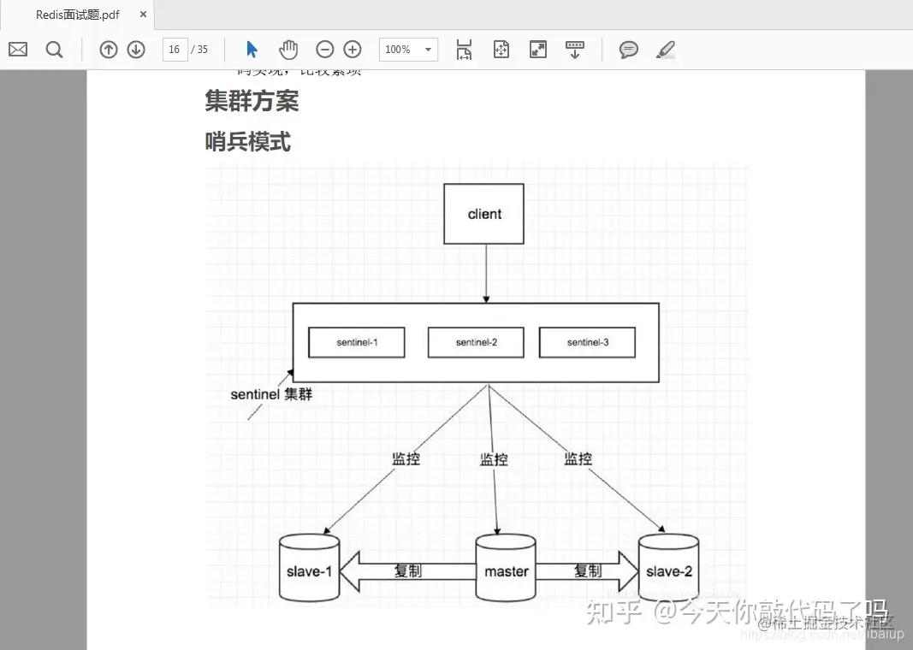
Task: Click the sentinel-3 box
Action: tap(588, 342)
